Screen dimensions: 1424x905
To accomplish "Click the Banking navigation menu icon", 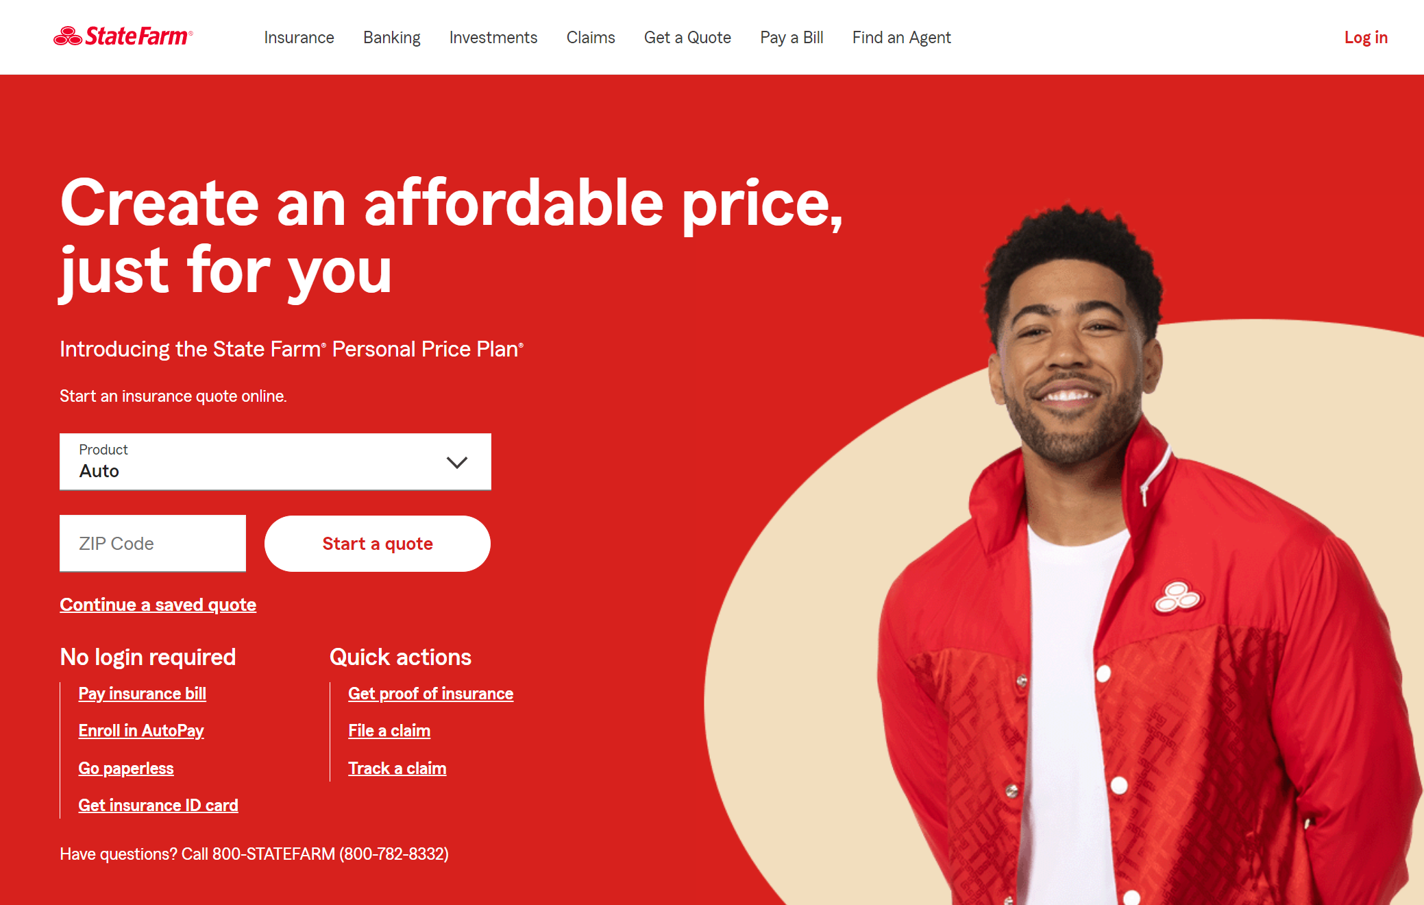I will [x=390, y=37].
